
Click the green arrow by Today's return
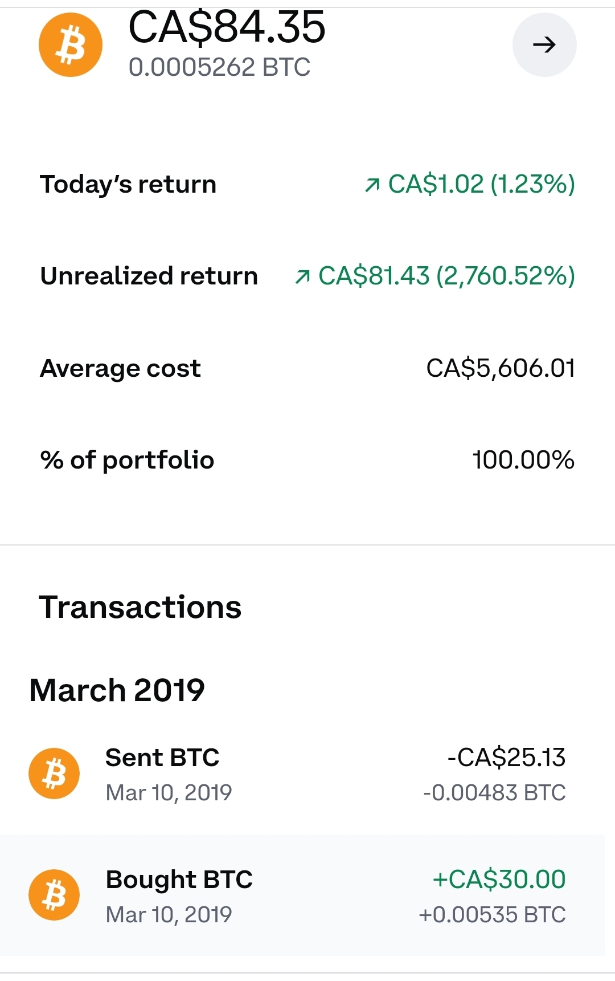pyautogui.click(x=372, y=185)
